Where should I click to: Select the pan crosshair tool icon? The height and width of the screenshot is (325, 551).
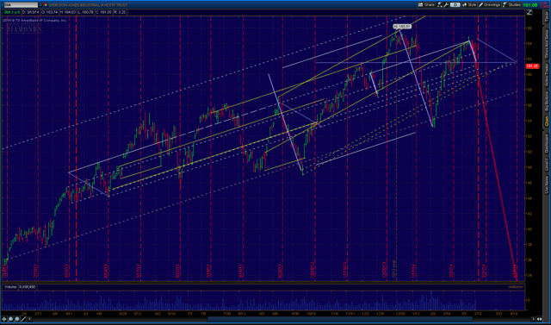click(4, 319)
